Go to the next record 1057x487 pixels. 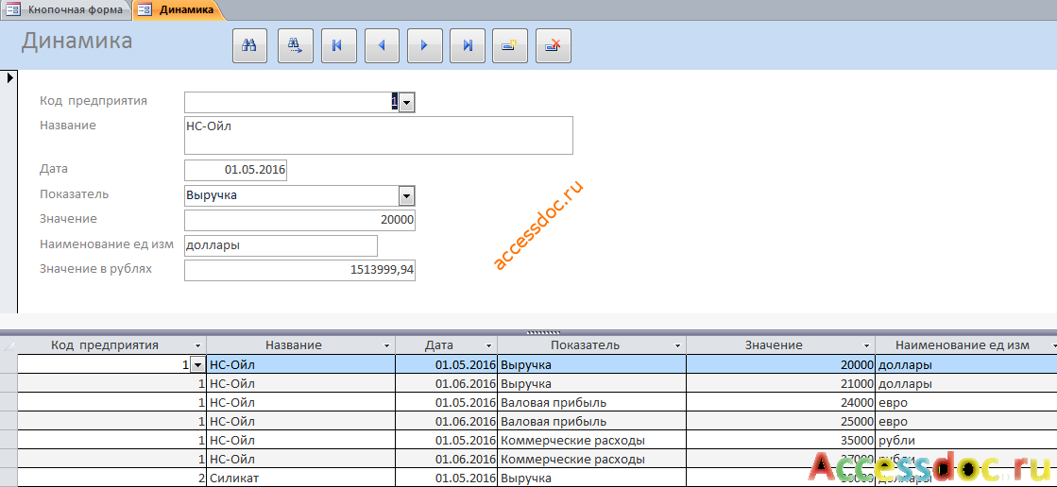(425, 46)
